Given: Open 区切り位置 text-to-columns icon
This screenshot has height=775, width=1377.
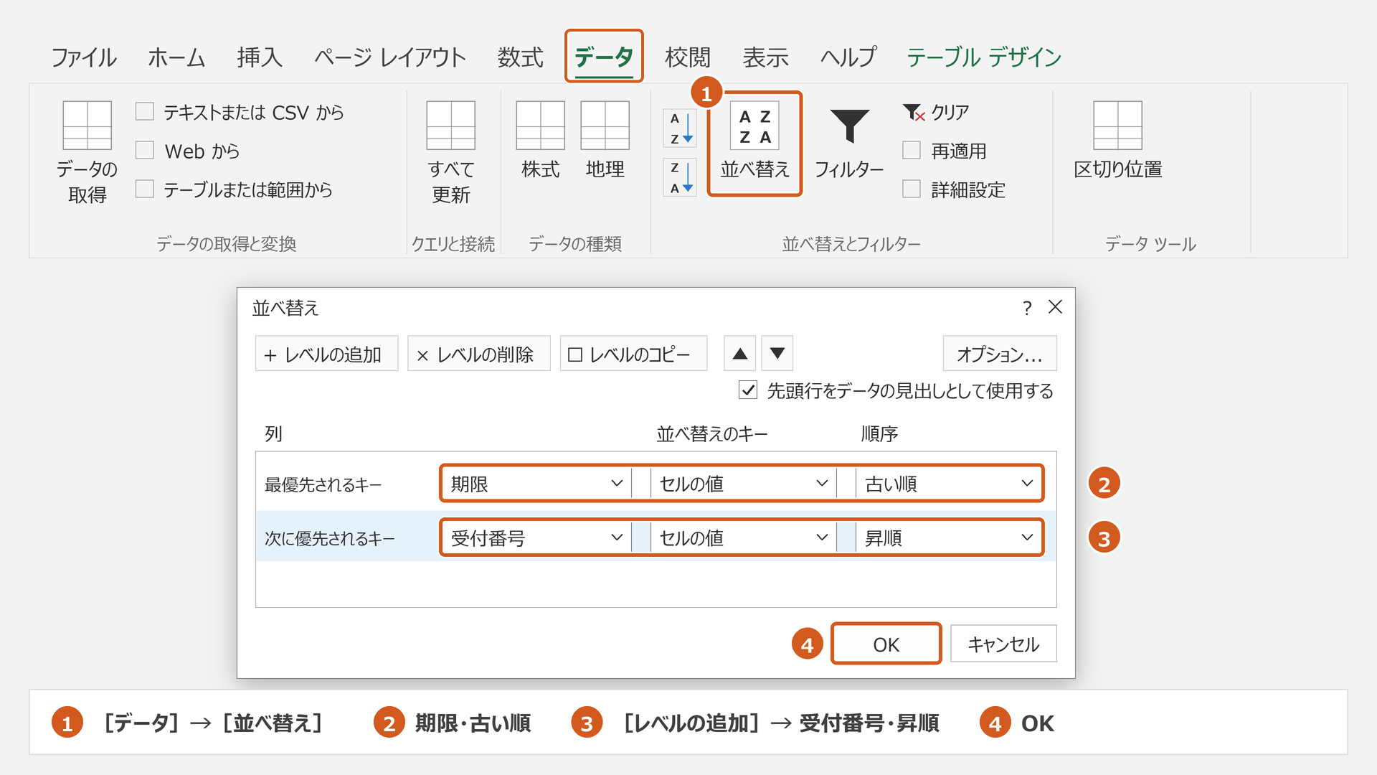Looking at the screenshot, I should [x=1117, y=126].
